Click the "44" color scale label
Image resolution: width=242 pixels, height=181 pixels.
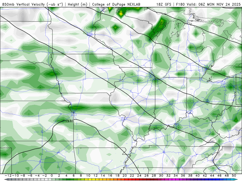coord(212,176)
